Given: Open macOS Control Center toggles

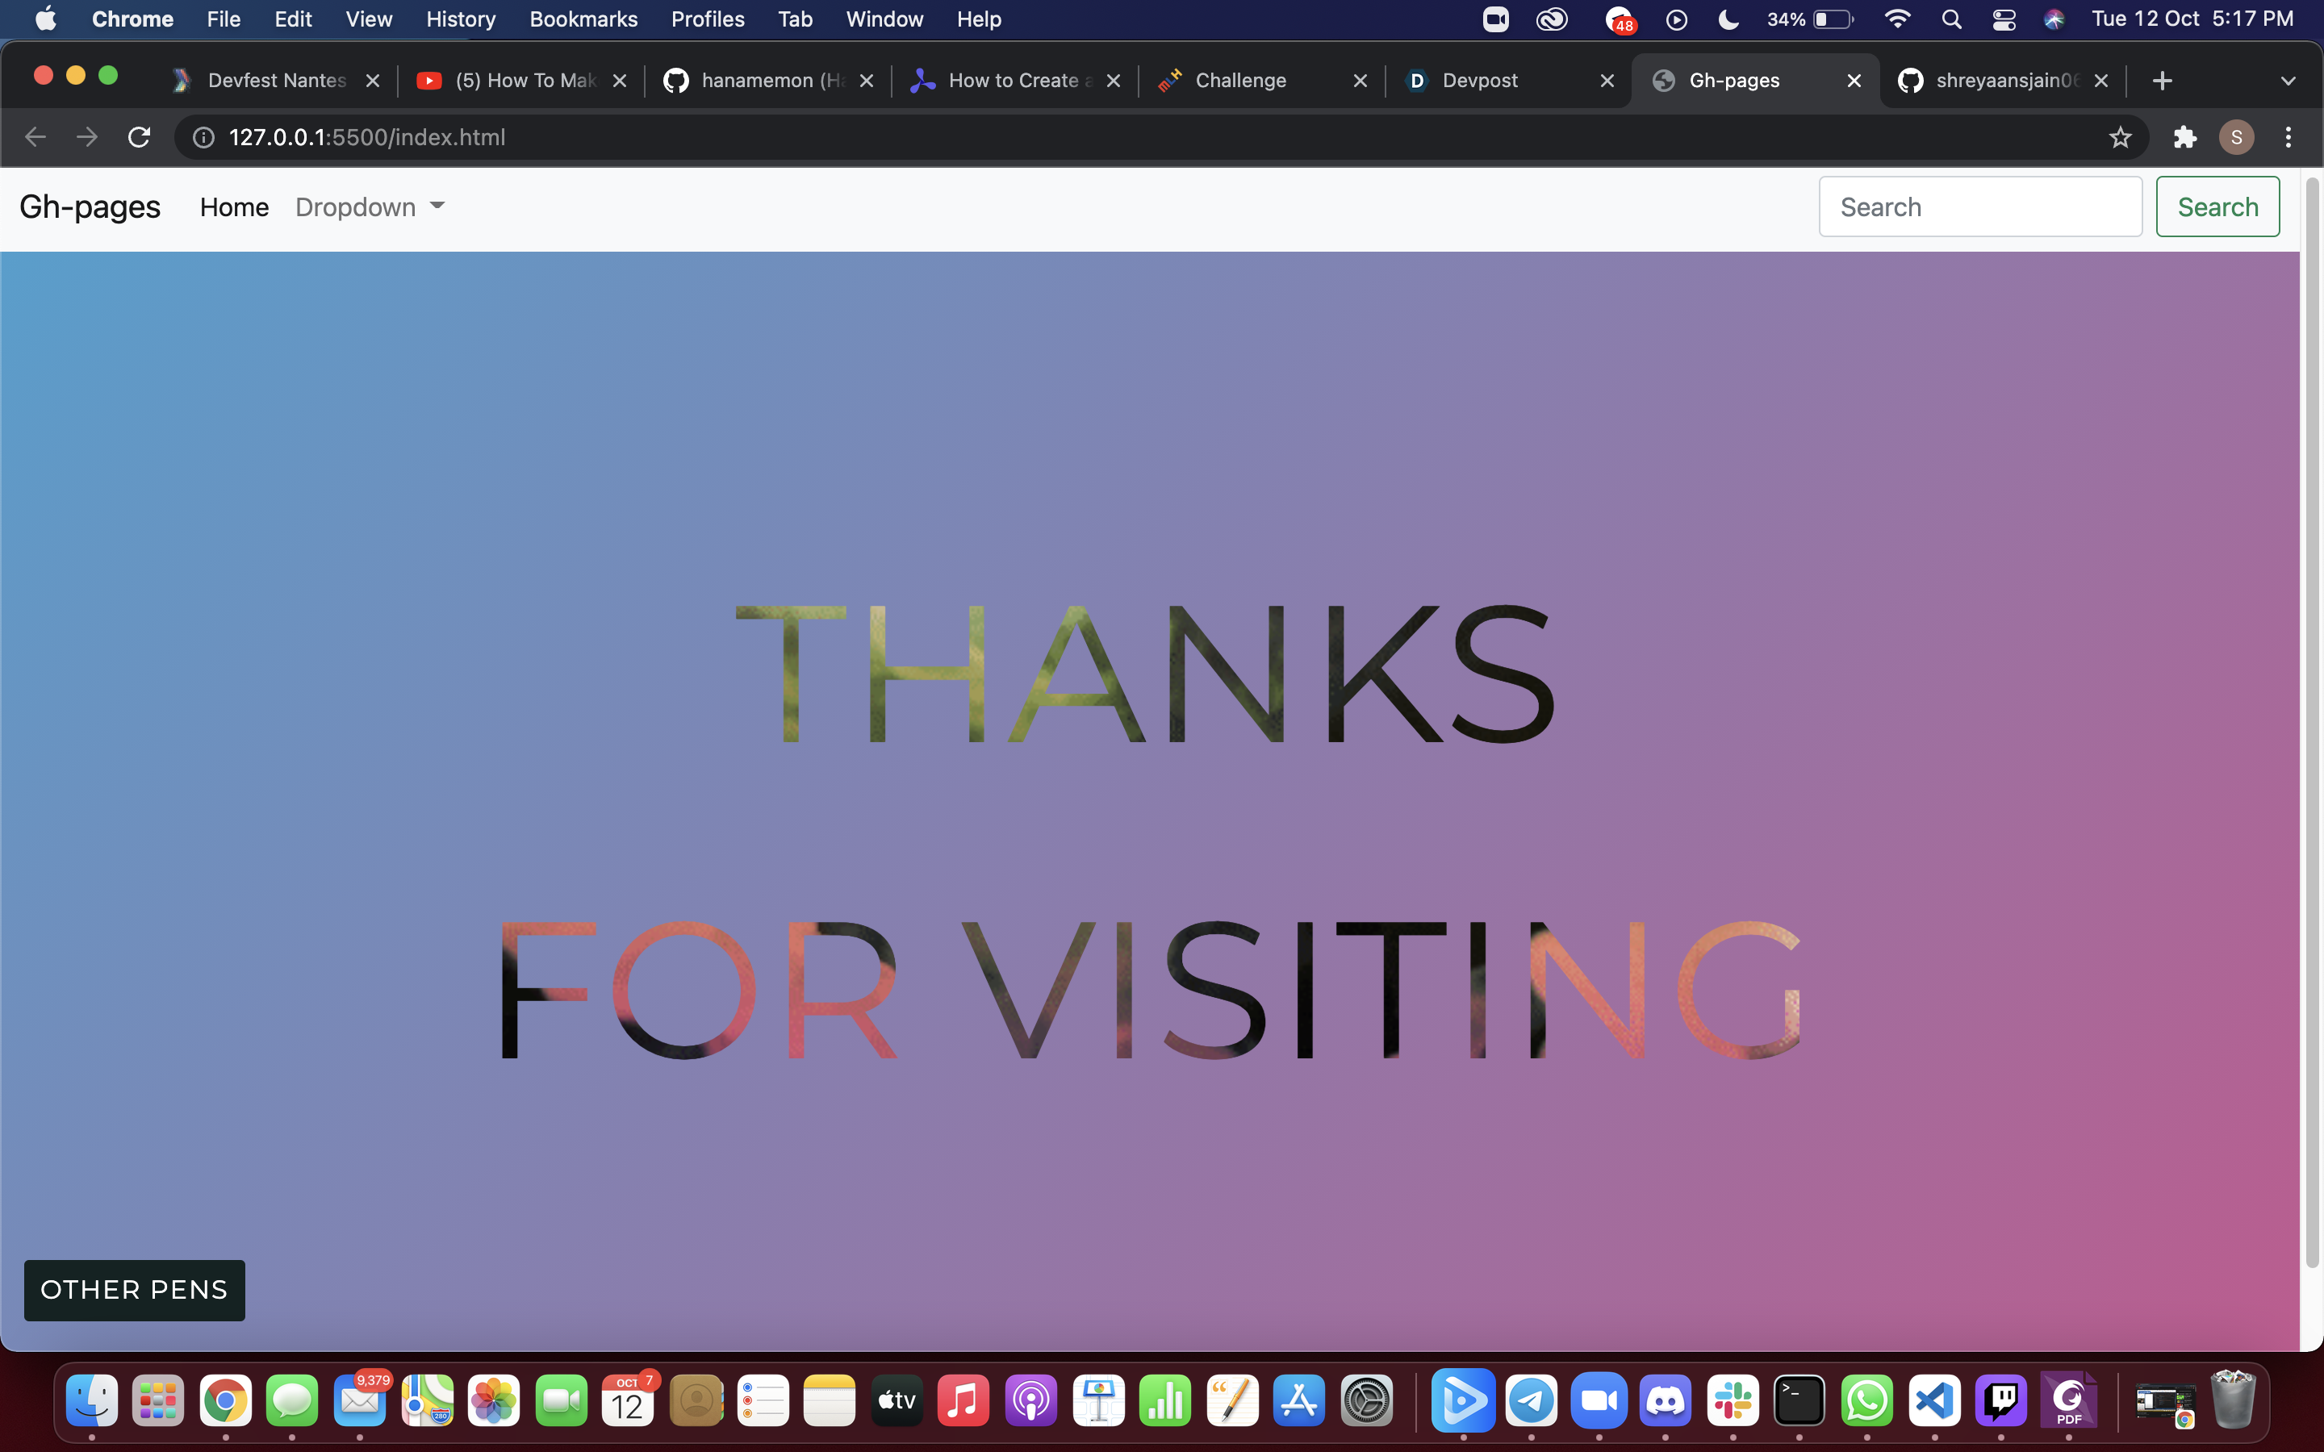Looking at the screenshot, I should (x=2004, y=19).
